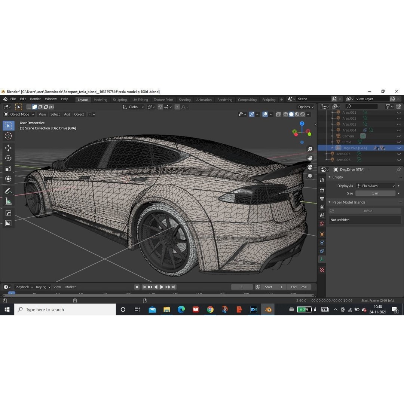Switch to the UV Editing workspace tab
The image size is (404, 404).
click(x=140, y=100)
